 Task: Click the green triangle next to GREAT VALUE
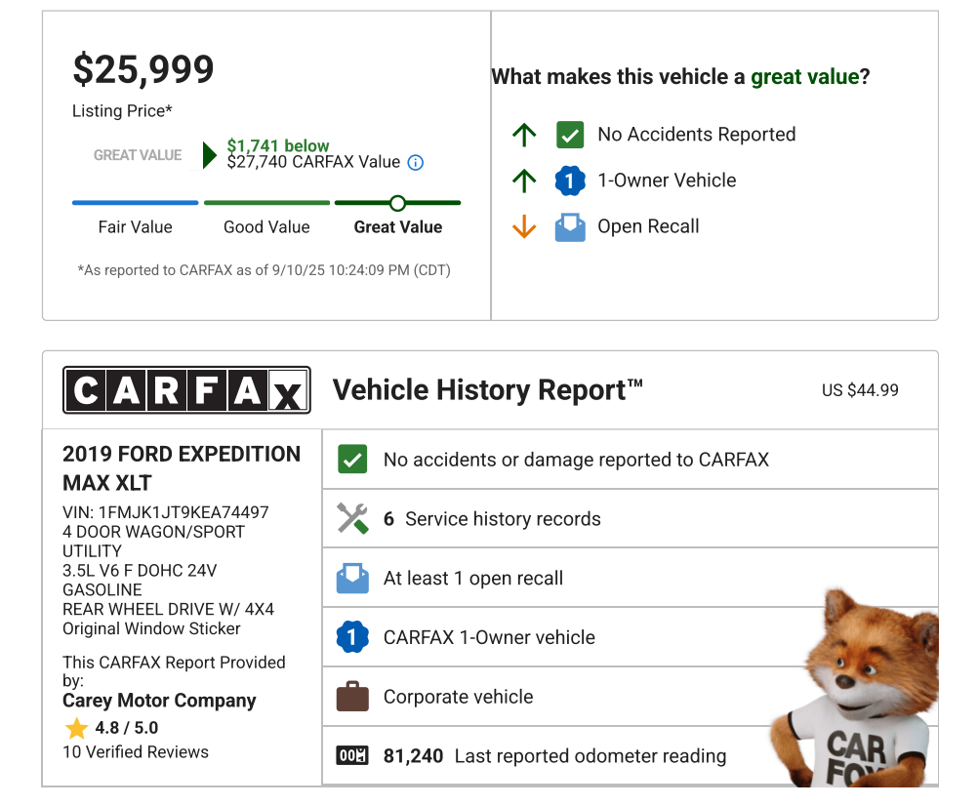[209, 155]
